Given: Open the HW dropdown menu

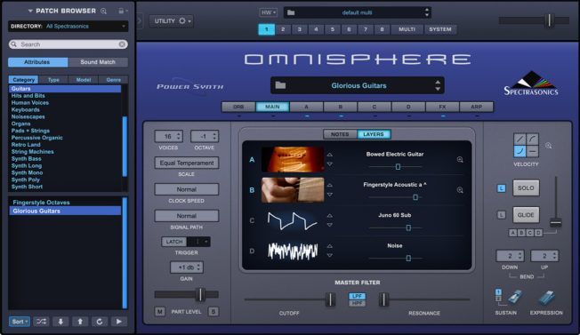Looking at the screenshot, I should tap(268, 12).
